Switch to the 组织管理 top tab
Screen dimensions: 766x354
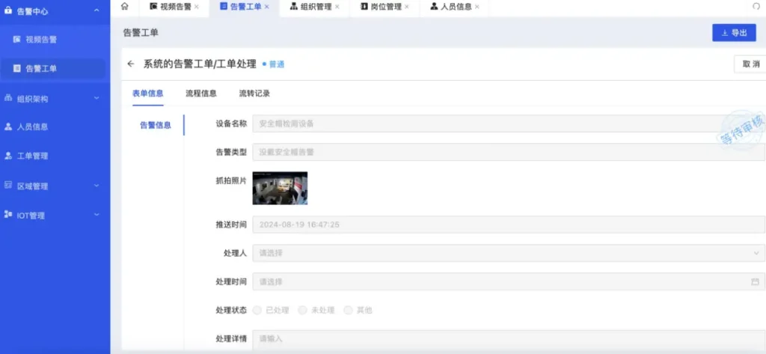(315, 7)
